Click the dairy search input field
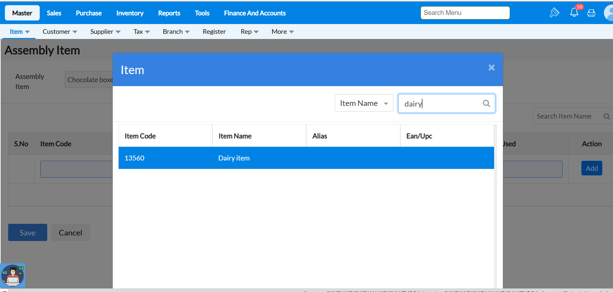 coord(447,103)
